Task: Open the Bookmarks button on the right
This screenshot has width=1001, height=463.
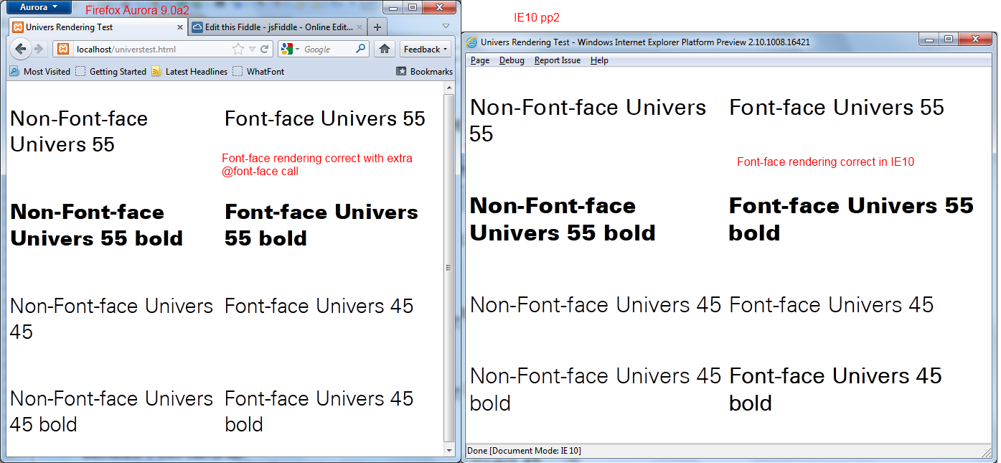Action: coord(424,72)
